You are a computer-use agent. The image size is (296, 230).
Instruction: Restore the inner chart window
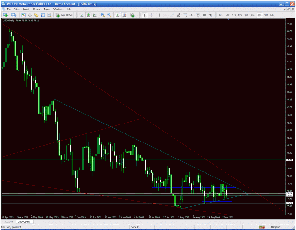288,9
